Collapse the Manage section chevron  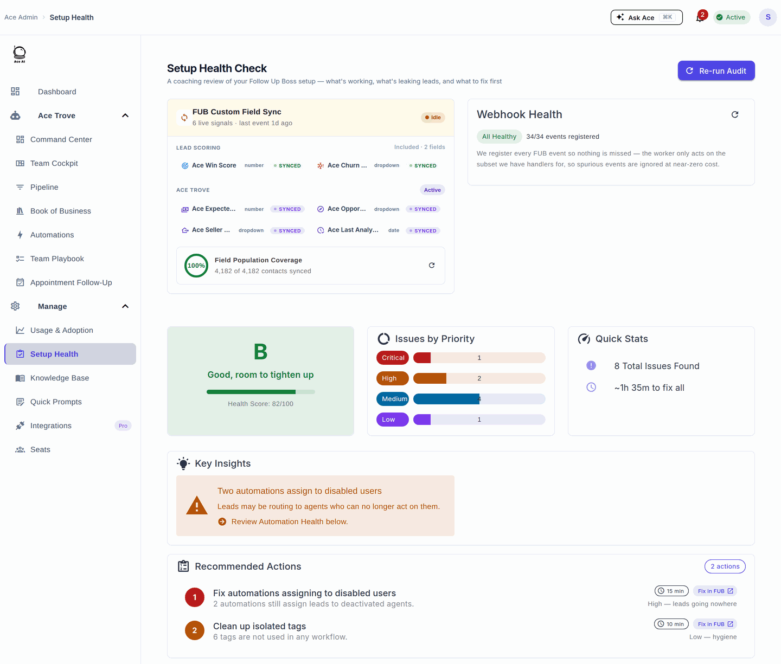point(125,306)
